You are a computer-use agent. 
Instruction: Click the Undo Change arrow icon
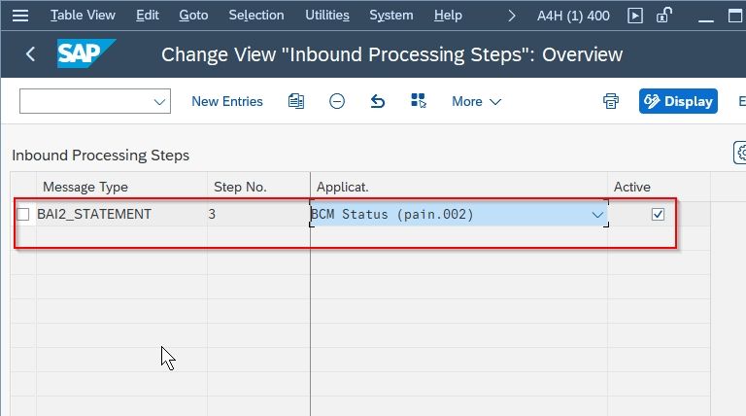coord(378,101)
